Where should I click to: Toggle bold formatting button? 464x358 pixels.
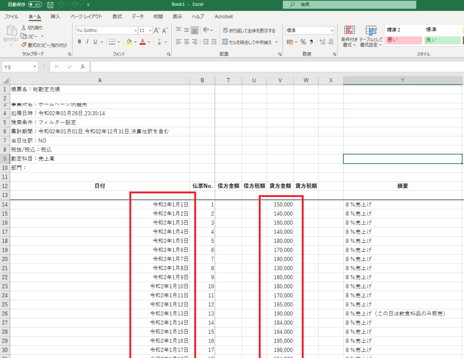click(x=79, y=42)
